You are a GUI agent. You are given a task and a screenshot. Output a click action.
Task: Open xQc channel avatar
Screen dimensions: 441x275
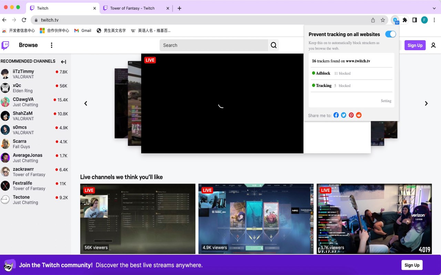(x=5, y=88)
